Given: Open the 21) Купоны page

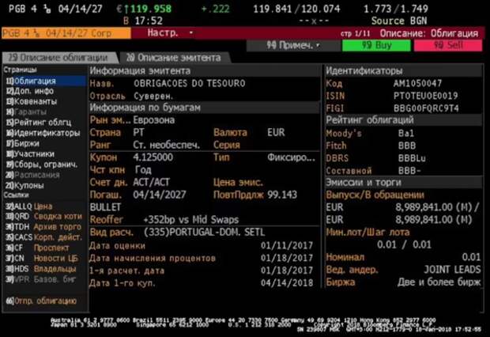Looking at the screenshot, I should 25,186.
